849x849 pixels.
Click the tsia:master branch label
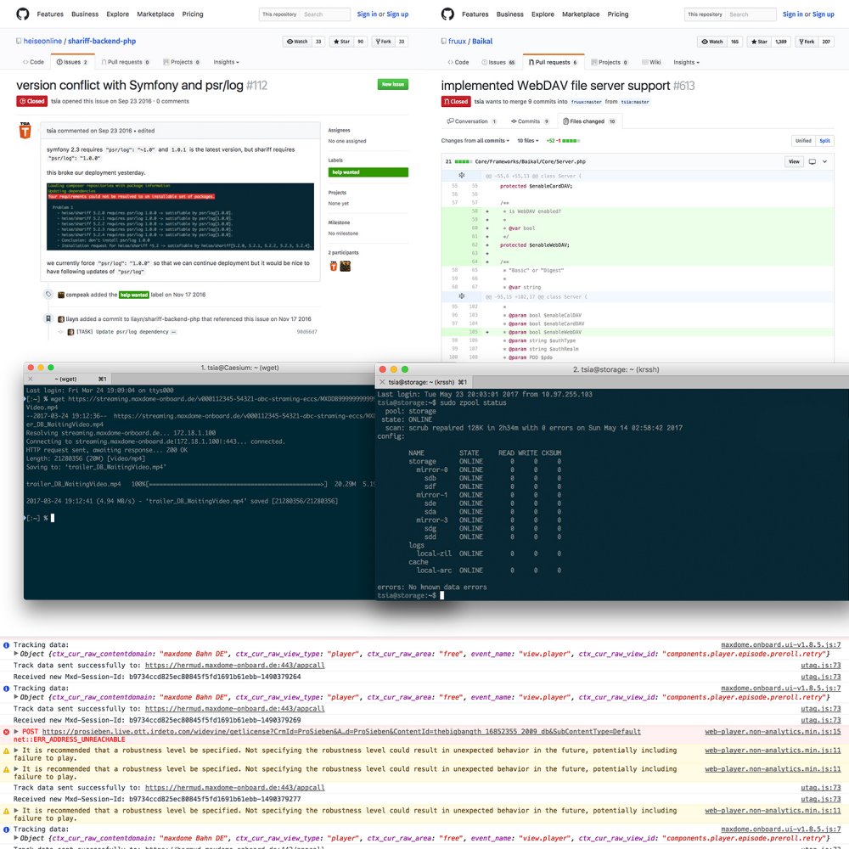point(634,102)
